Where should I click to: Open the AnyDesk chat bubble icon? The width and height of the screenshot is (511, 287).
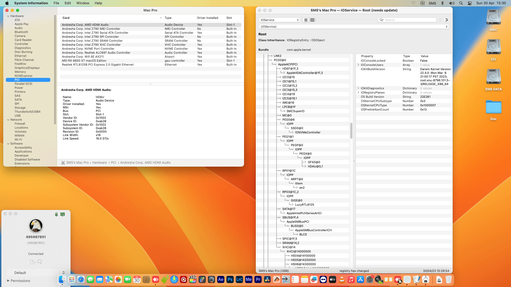[x=40, y=262]
